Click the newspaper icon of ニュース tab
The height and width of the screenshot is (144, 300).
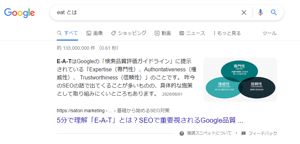(181, 33)
